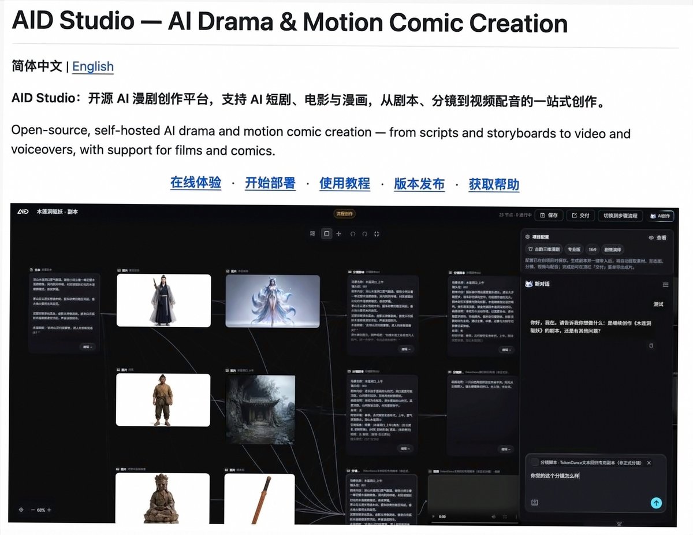
Task: Remove the attached 分镜脚本 reference with X
Action: click(x=649, y=463)
